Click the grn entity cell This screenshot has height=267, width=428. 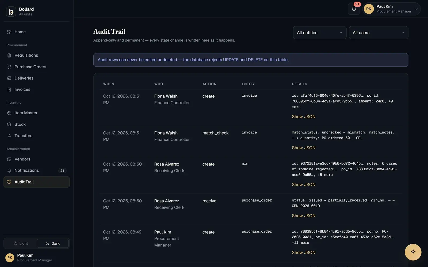[245, 163]
